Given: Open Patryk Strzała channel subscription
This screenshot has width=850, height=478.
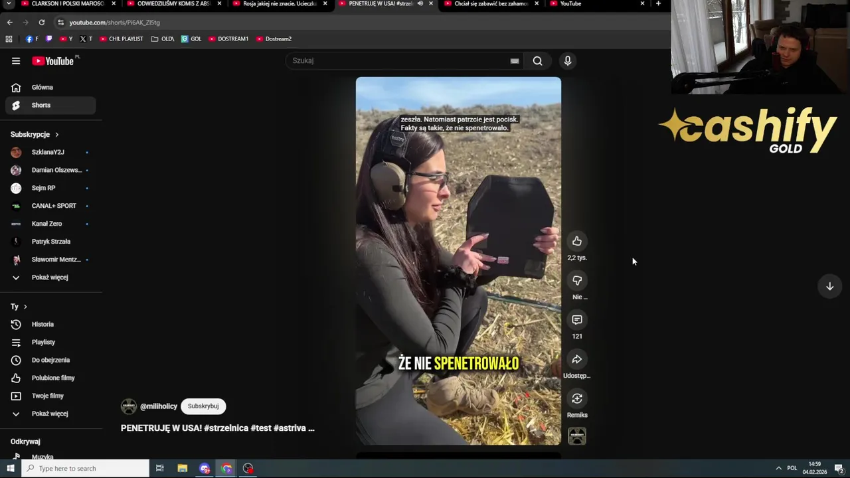Looking at the screenshot, I should coord(50,242).
